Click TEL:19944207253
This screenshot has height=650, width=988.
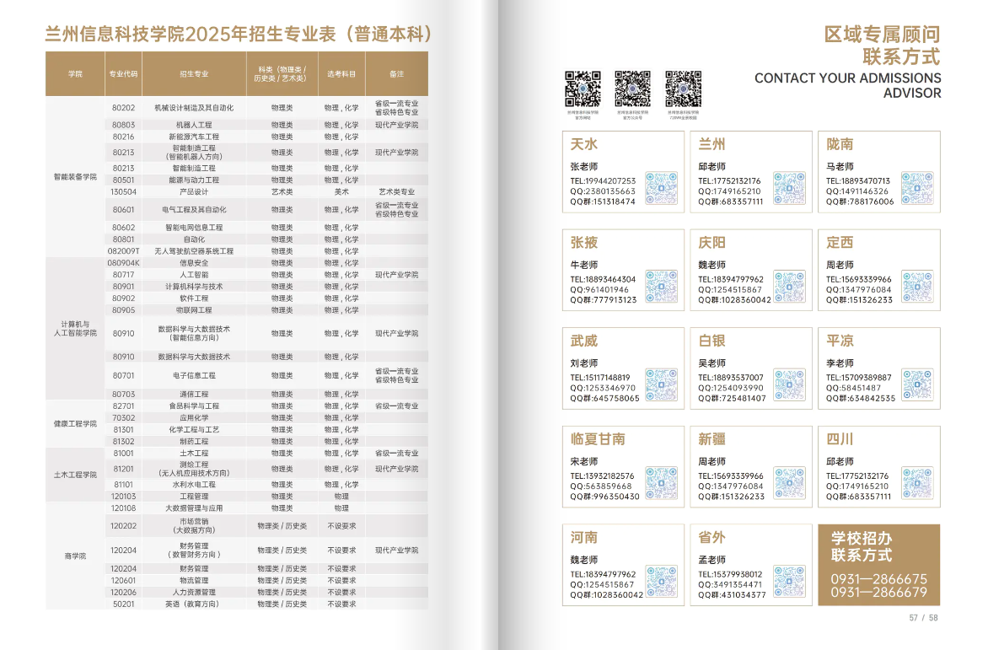pos(603,180)
